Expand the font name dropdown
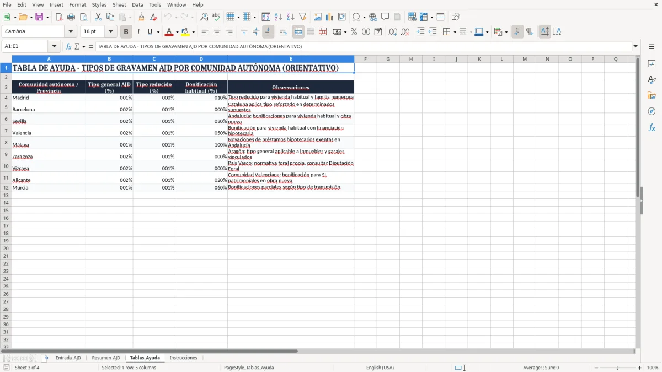Screen dimensions: 662x372 (71, 32)
